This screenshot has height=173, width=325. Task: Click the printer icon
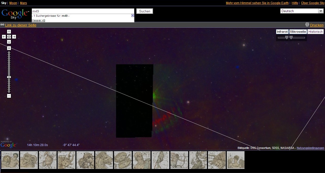pos(307,25)
